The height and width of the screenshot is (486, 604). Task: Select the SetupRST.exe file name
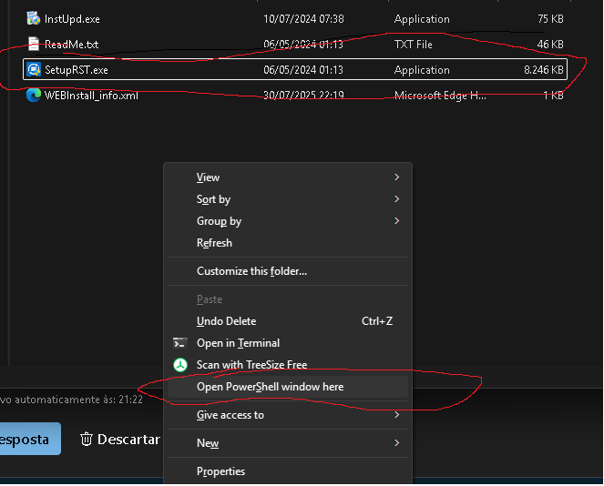click(x=77, y=70)
